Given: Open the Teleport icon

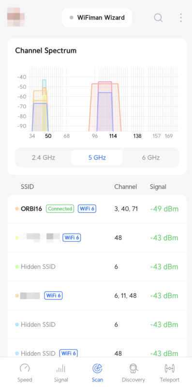Looking at the screenshot, I should pos(170,369).
